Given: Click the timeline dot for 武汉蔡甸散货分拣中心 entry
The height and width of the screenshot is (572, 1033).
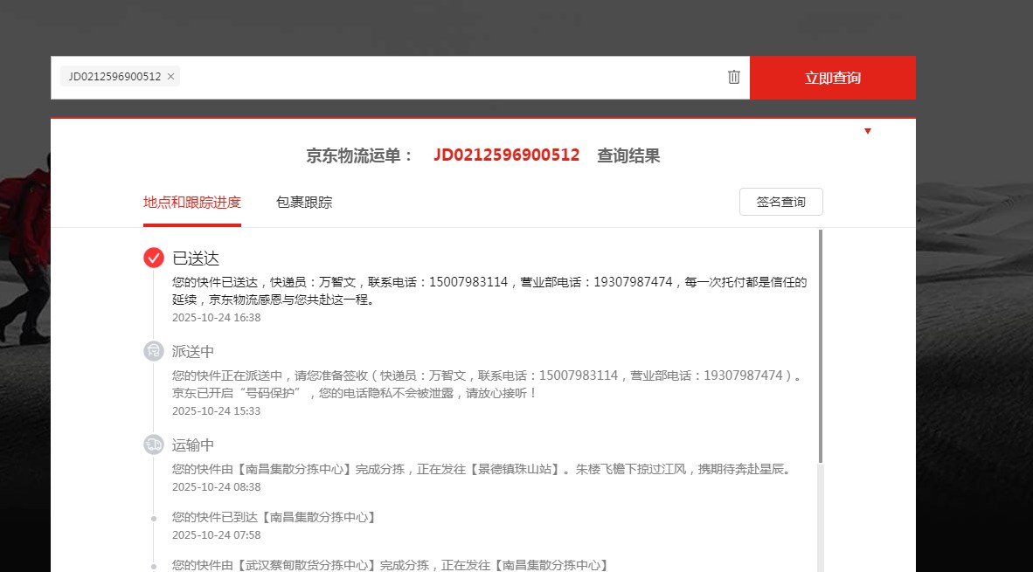Looking at the screenshot, I should [154, 566].
